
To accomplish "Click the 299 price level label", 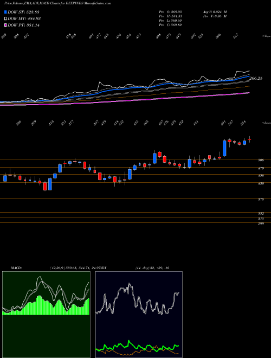I will point(261,223).
